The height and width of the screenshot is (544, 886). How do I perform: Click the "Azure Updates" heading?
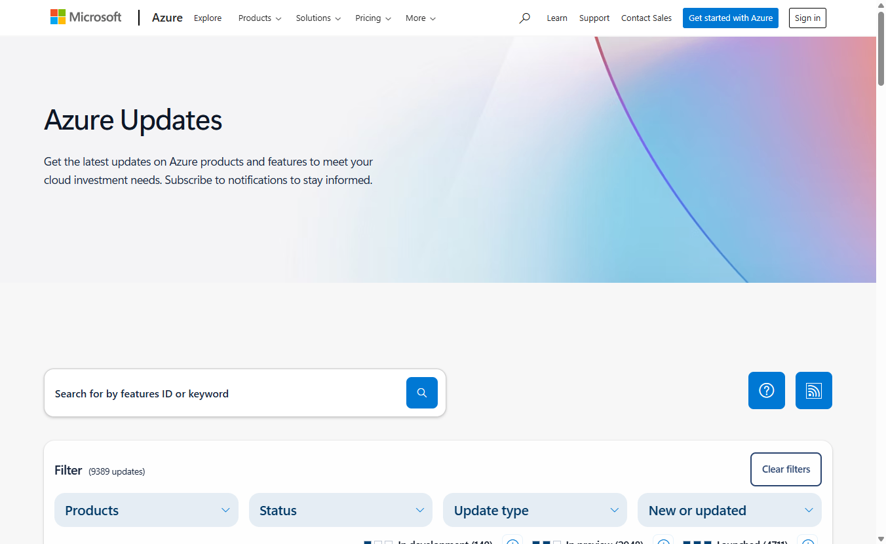coord(133,120)
